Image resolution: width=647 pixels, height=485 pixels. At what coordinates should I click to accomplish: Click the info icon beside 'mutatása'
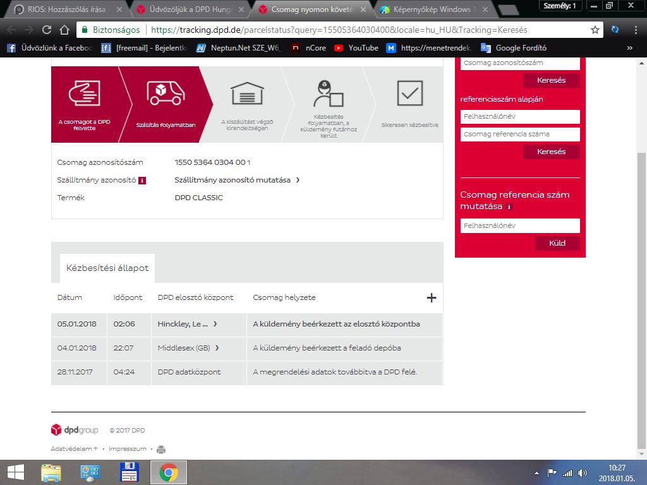pyautogui.click(x=509, y=207)
